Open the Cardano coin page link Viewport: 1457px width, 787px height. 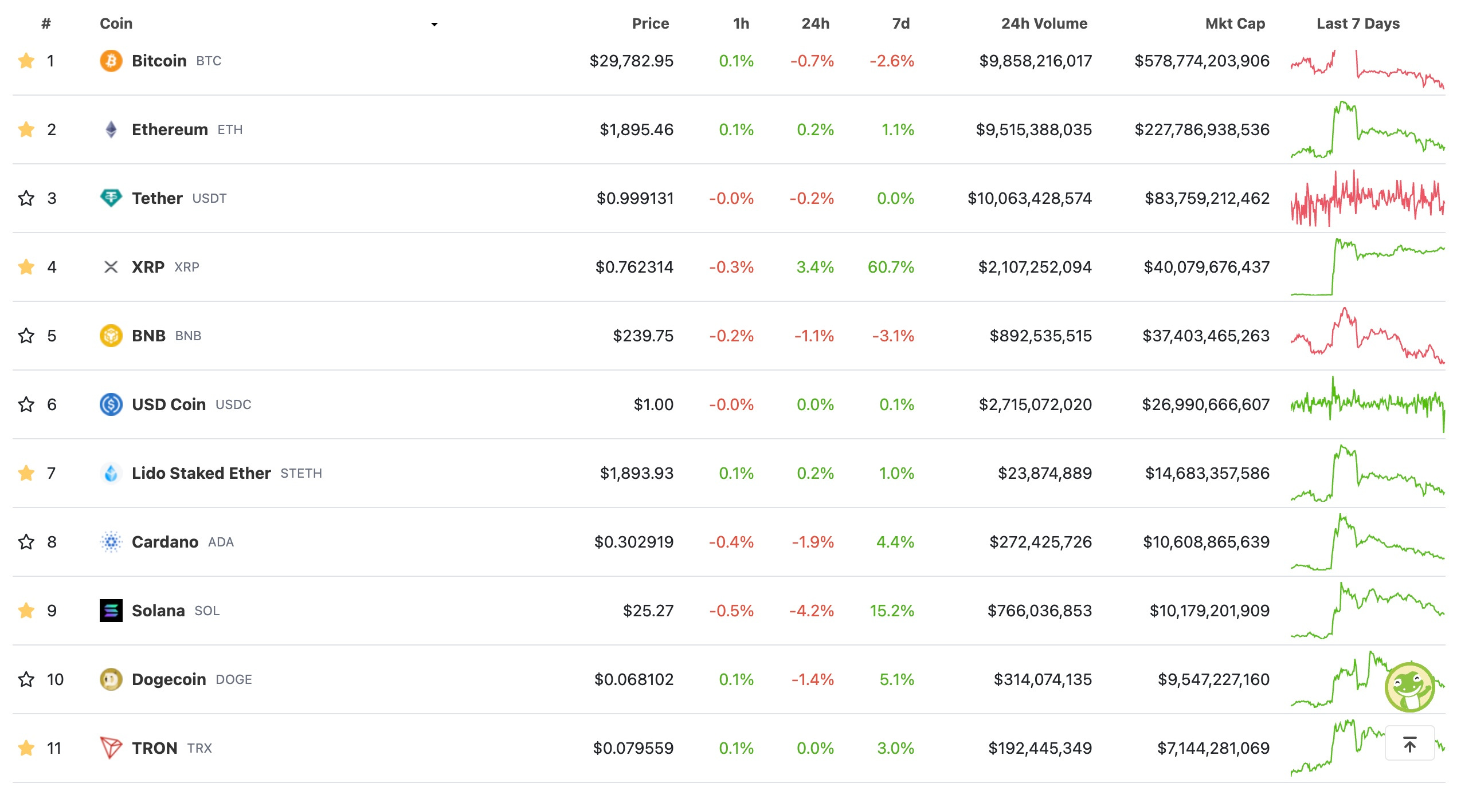coord(165,542)
